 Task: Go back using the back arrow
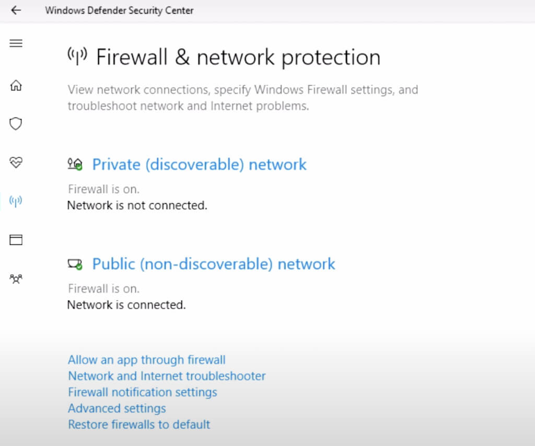pos(16,10)
